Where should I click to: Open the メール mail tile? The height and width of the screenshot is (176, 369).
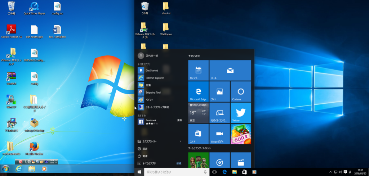click(230, 71)
